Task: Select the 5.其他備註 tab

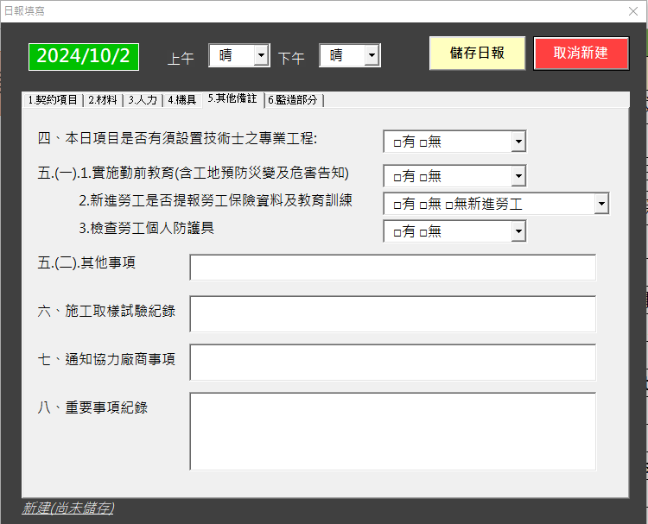Action: (232, 98)
